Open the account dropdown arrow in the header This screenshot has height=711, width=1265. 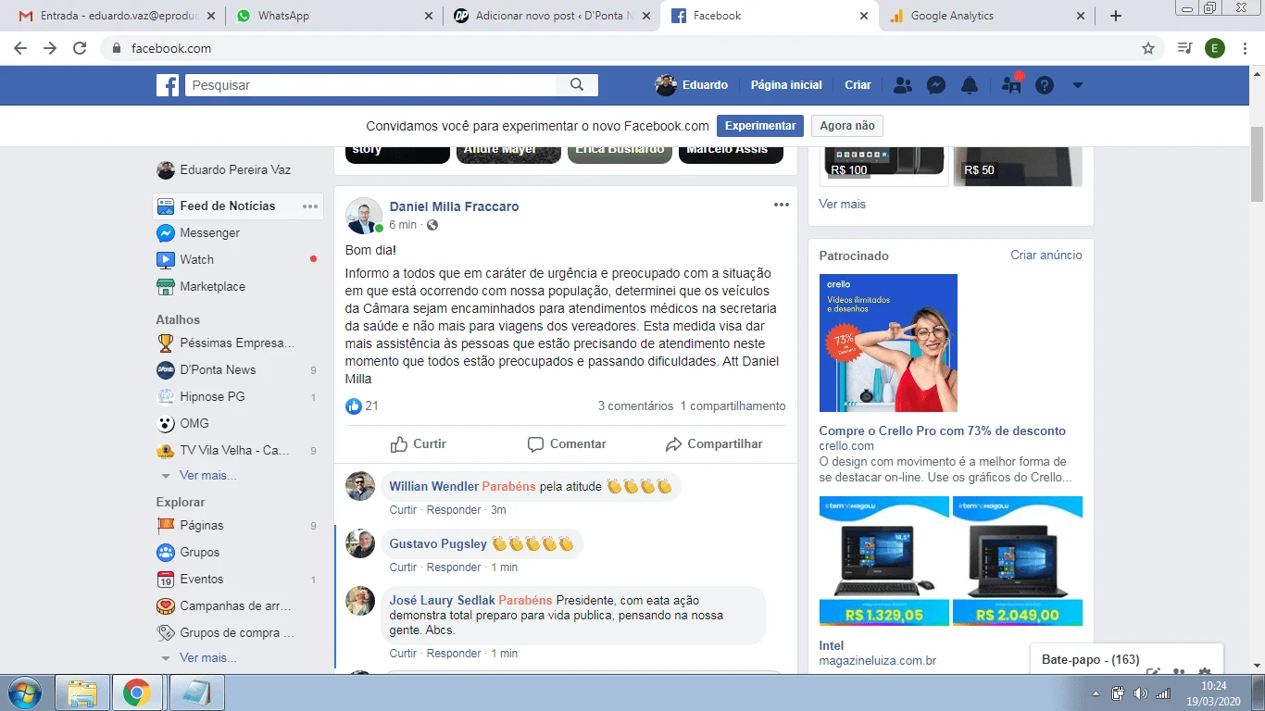click(1077, 85)
